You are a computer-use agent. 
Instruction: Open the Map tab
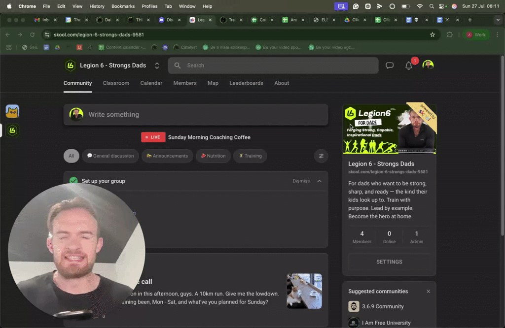pos(213,83)
